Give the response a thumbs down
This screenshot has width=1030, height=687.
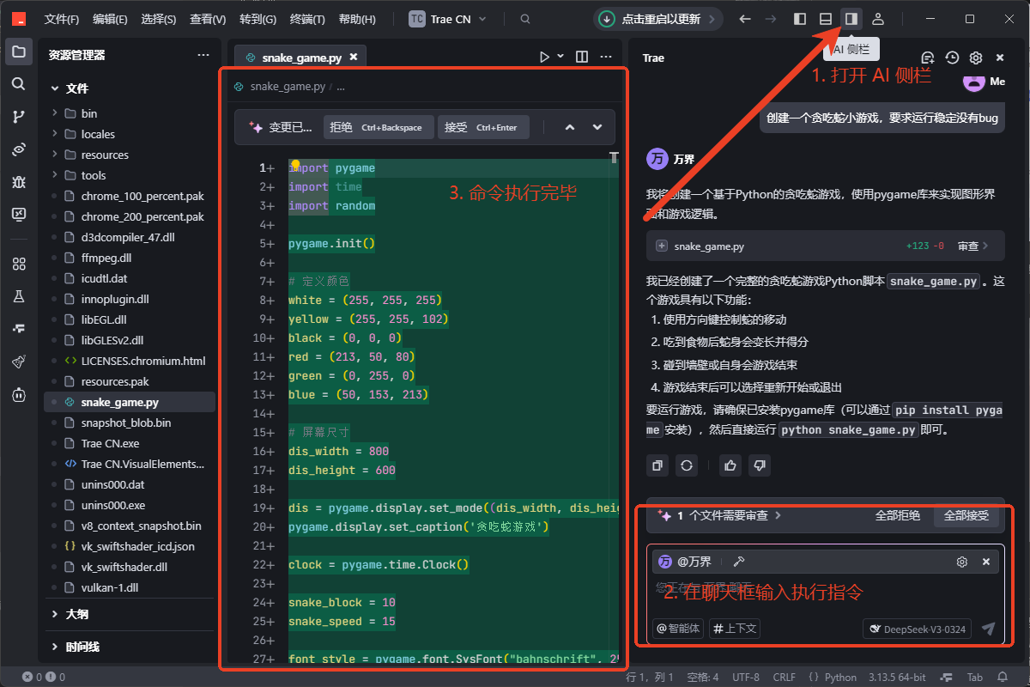point(759,465)
